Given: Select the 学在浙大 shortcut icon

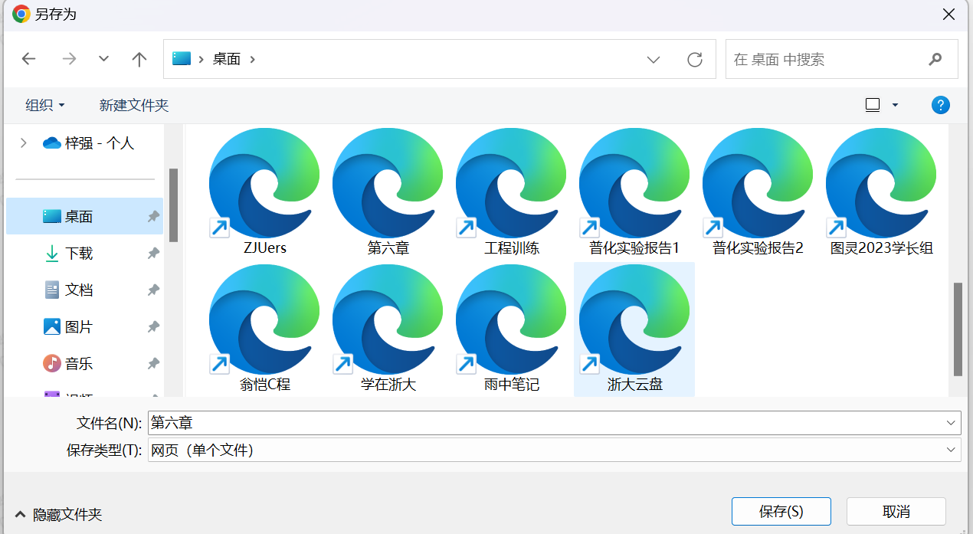Looking at the screenshot, I should (388, 320).
